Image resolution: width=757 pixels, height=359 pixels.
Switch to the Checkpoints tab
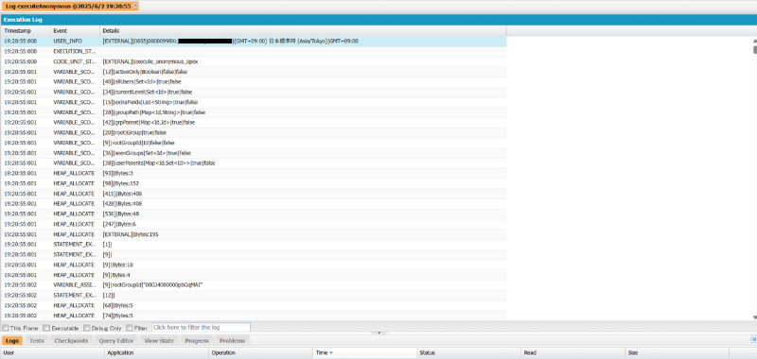pyautogui.click(x=72, y=341)
